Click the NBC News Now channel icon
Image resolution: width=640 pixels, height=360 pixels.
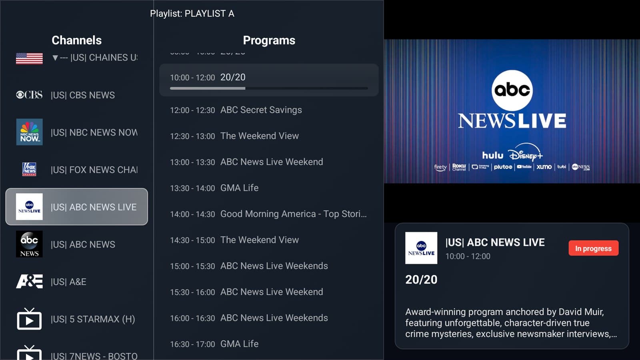[x=29, y=132]
